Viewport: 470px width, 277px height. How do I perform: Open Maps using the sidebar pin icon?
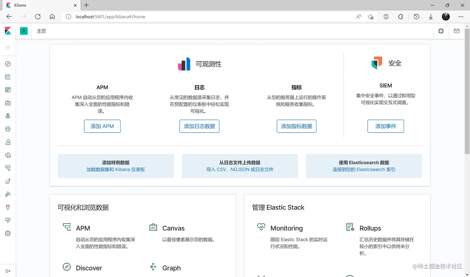pos(8,116)
